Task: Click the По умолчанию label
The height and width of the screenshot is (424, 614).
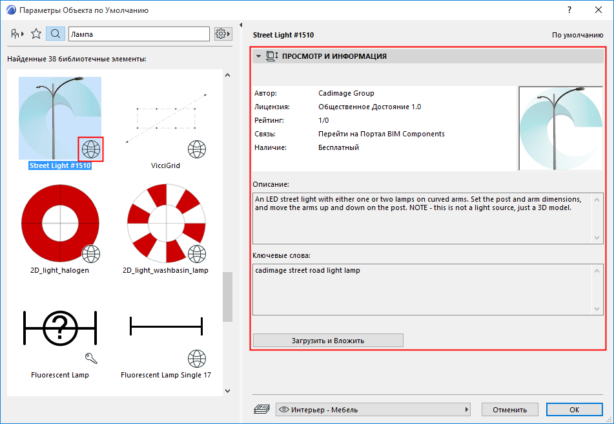Action: 578,35
